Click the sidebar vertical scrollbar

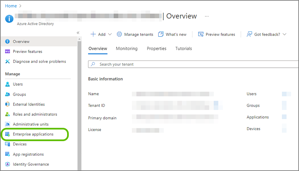(79, 100)
